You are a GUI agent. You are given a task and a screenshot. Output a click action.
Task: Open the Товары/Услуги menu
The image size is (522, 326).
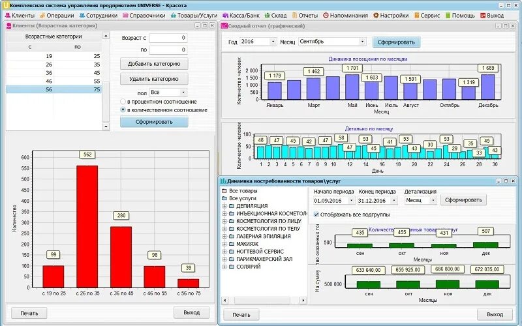(194, 15)
